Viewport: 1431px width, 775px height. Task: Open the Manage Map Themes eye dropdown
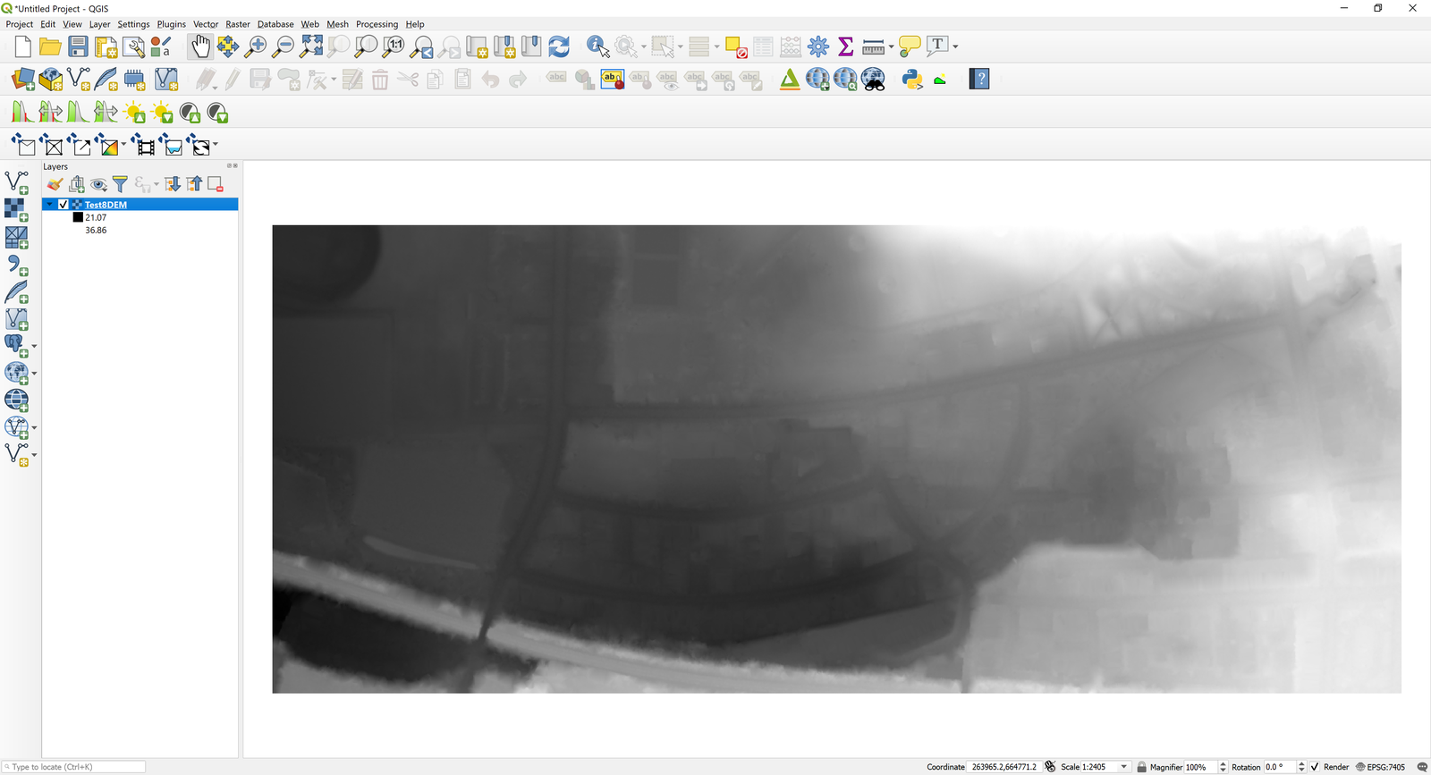[x=98, y=184]
